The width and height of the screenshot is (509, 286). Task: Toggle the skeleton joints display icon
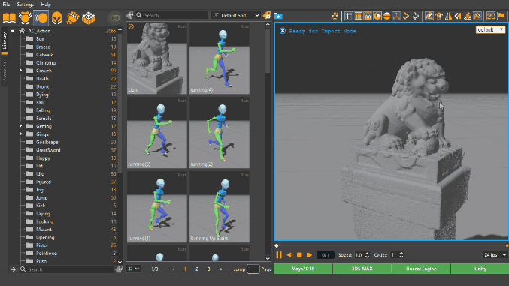(x=396, y=16)
